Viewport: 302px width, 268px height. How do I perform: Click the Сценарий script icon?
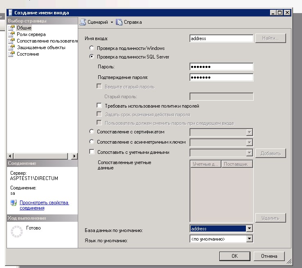pyautogui.click(x=83, y=22)
